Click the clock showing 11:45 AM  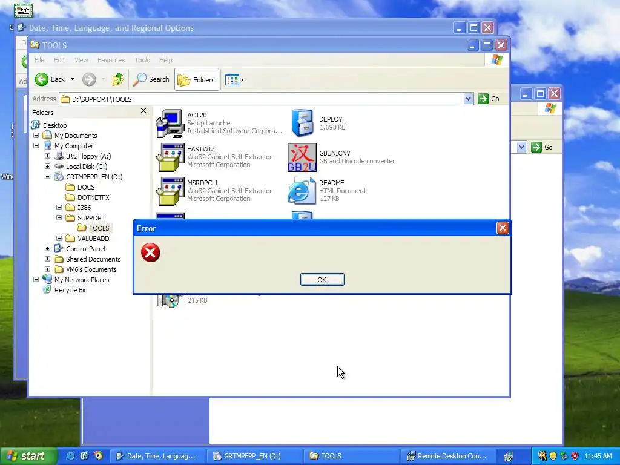[598, 456]
